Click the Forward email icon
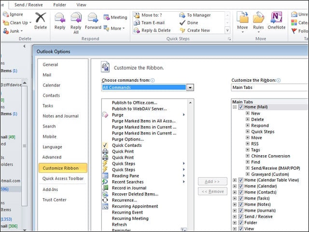 (93, 18)
